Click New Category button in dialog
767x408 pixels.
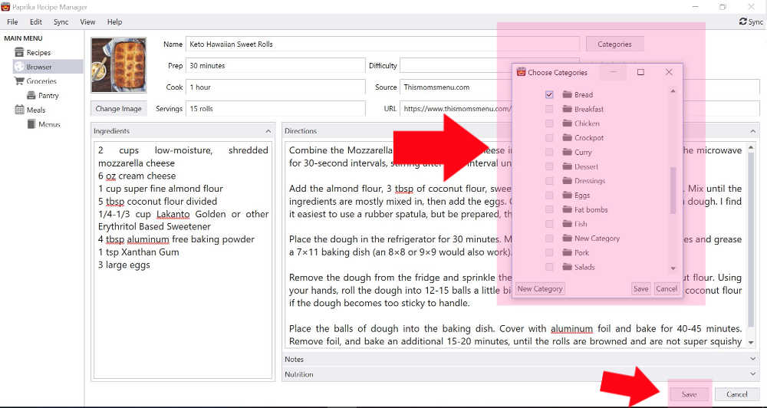[540, 289]
